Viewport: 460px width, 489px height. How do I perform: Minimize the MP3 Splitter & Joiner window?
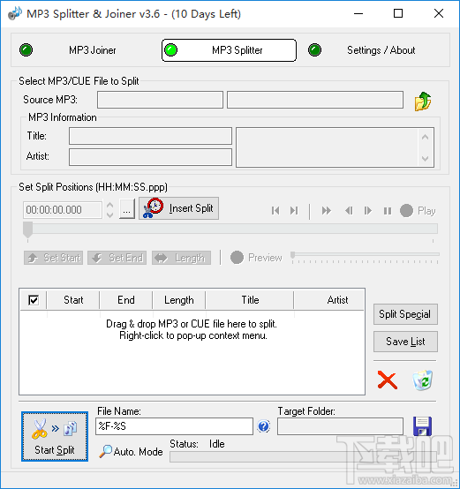(358, 13)
